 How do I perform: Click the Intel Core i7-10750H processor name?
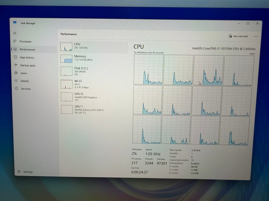224,49
